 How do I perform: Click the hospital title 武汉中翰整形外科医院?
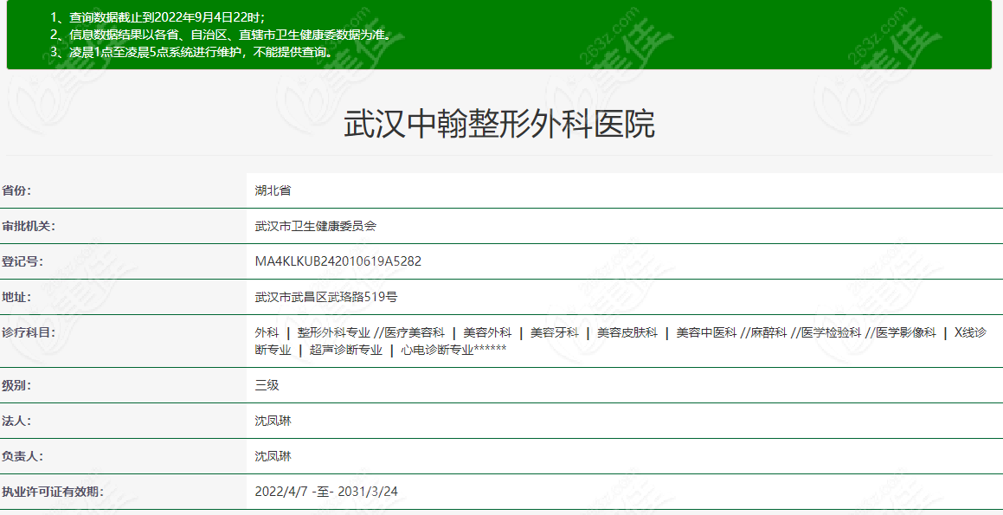[499, 124]
